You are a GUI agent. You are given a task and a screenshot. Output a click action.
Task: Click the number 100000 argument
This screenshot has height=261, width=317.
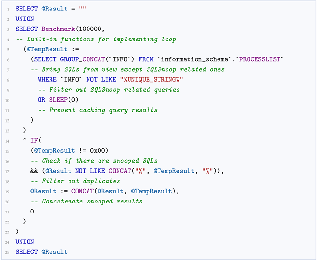coord(90,29)
